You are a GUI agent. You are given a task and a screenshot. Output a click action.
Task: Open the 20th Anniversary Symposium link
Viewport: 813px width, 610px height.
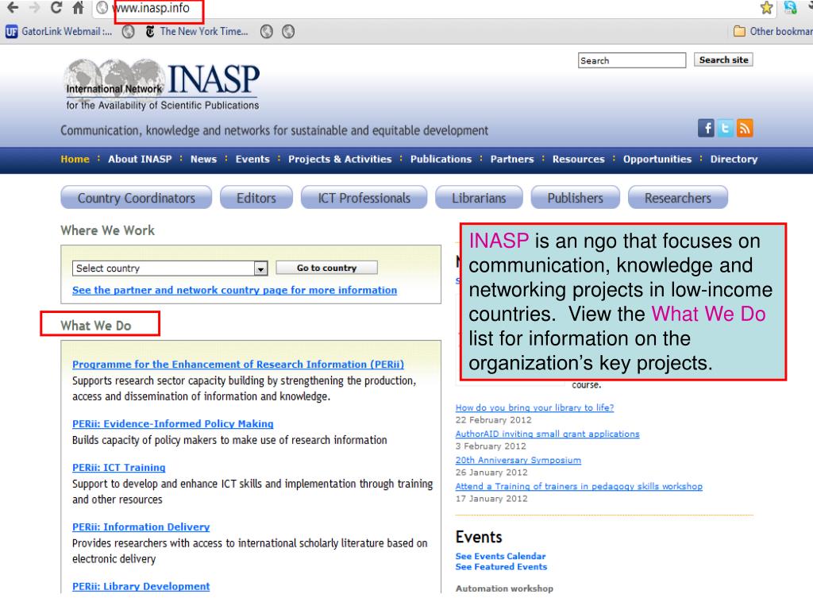point(518,460)
